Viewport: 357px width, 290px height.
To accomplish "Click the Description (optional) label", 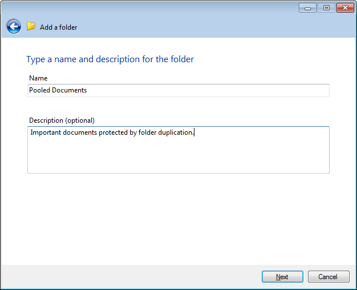I will [x=62, y=120].
